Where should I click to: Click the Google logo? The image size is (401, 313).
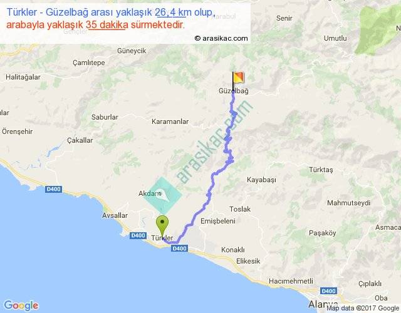coord(21,305)
